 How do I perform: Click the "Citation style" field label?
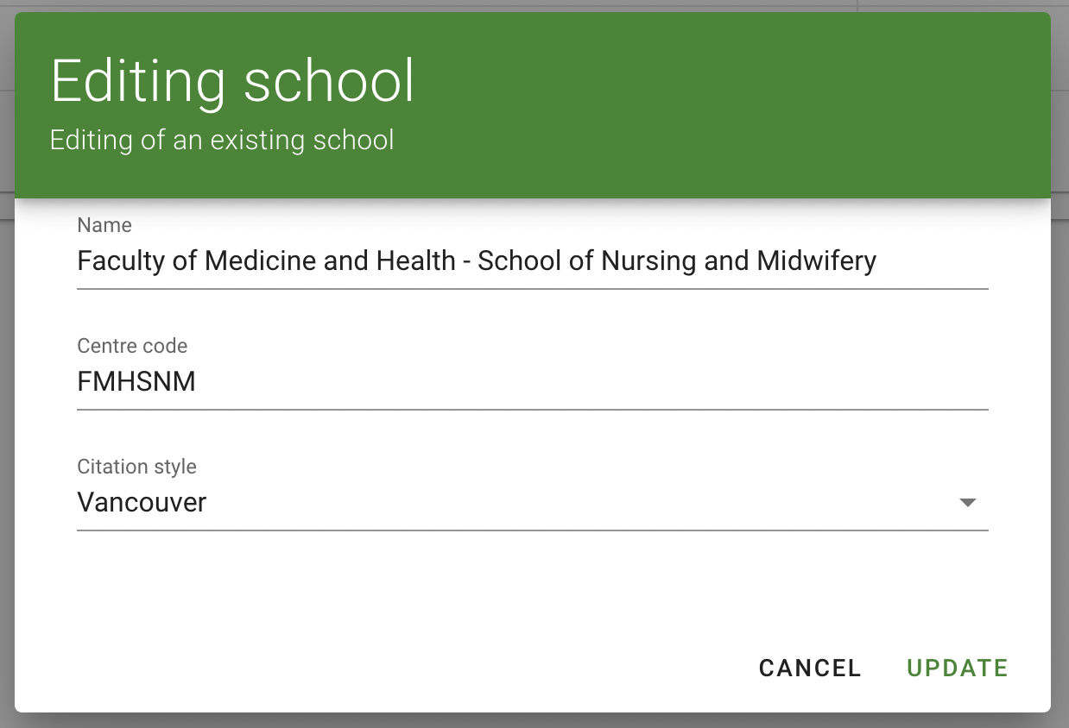136,467
